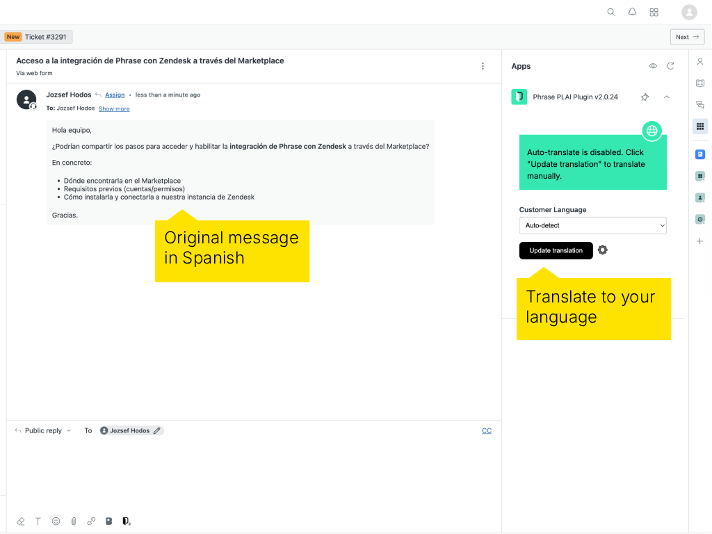Refresh the Apps panel
Viewport: 712px width, 534px height.
(670, 65)
